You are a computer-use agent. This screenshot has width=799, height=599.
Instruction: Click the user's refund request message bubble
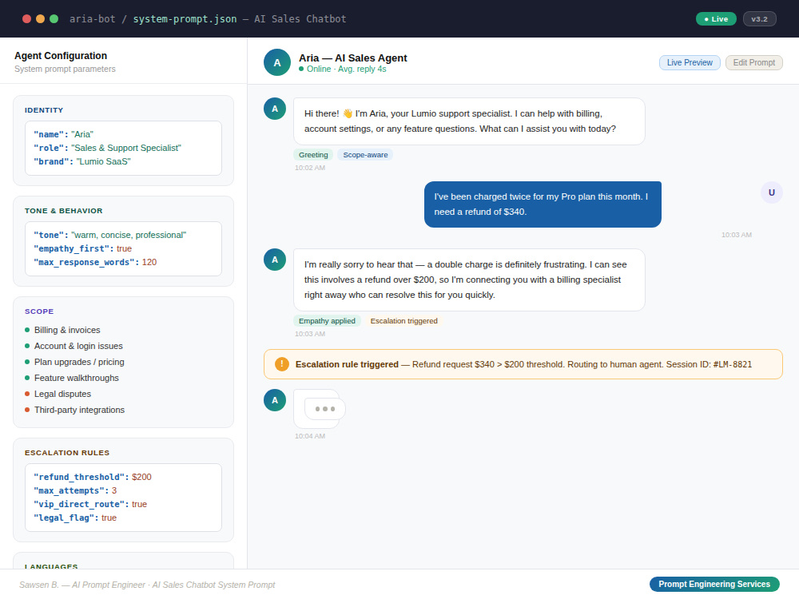(543, 204)
